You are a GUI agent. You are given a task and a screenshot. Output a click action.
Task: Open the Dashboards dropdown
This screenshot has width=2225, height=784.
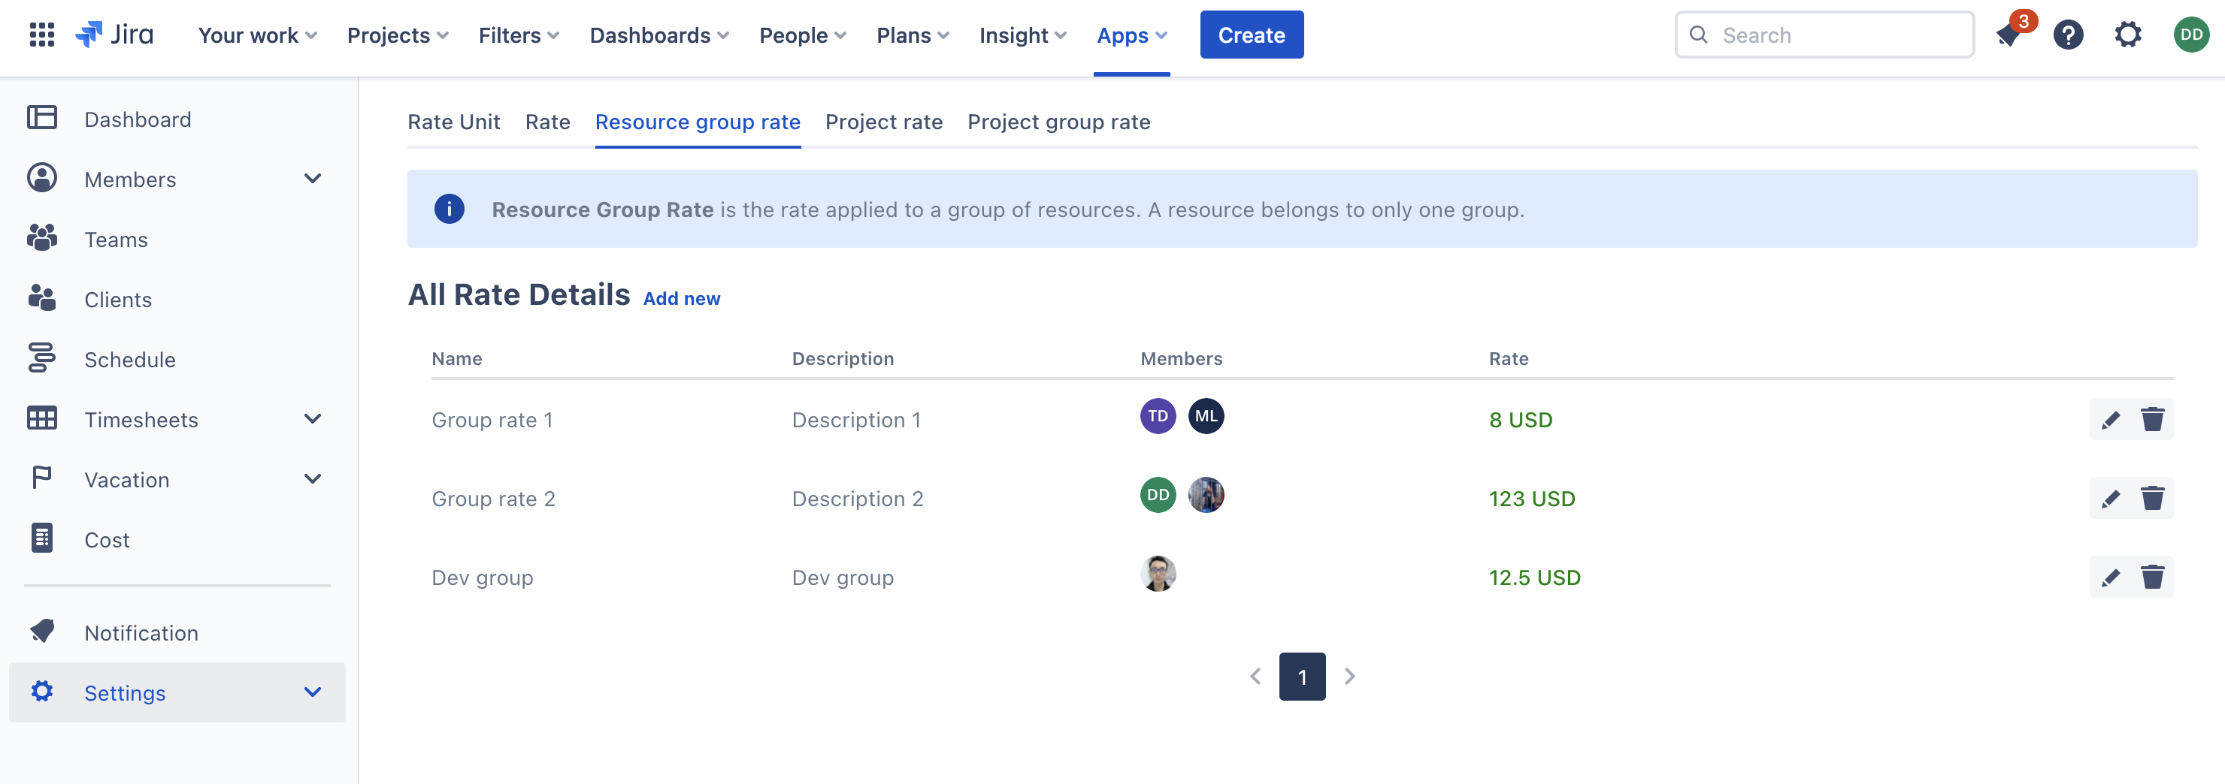[659, 35]
